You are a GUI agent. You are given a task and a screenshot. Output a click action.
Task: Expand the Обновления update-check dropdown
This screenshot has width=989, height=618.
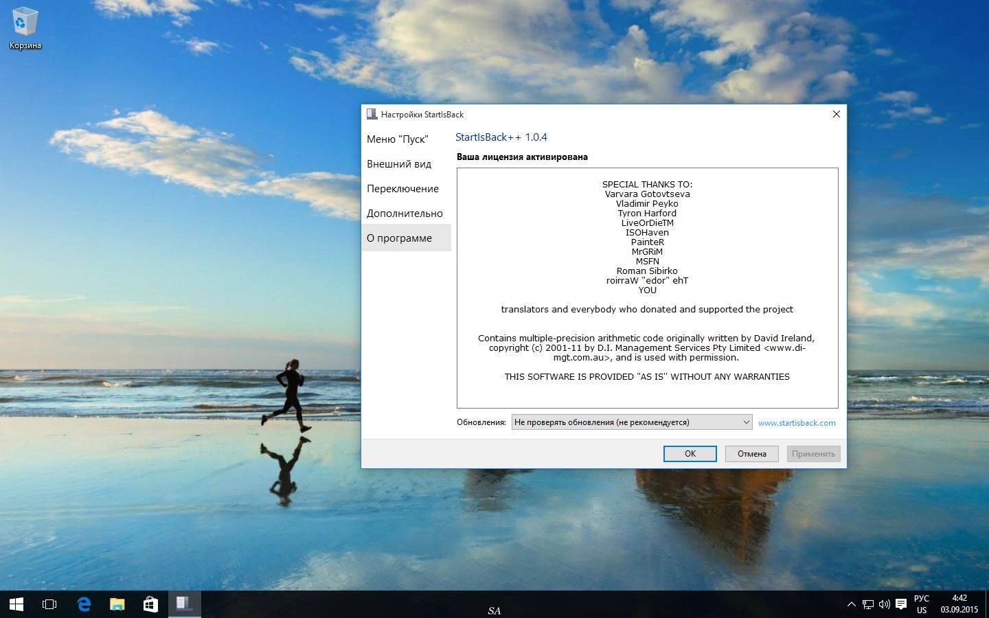point(632,422)
